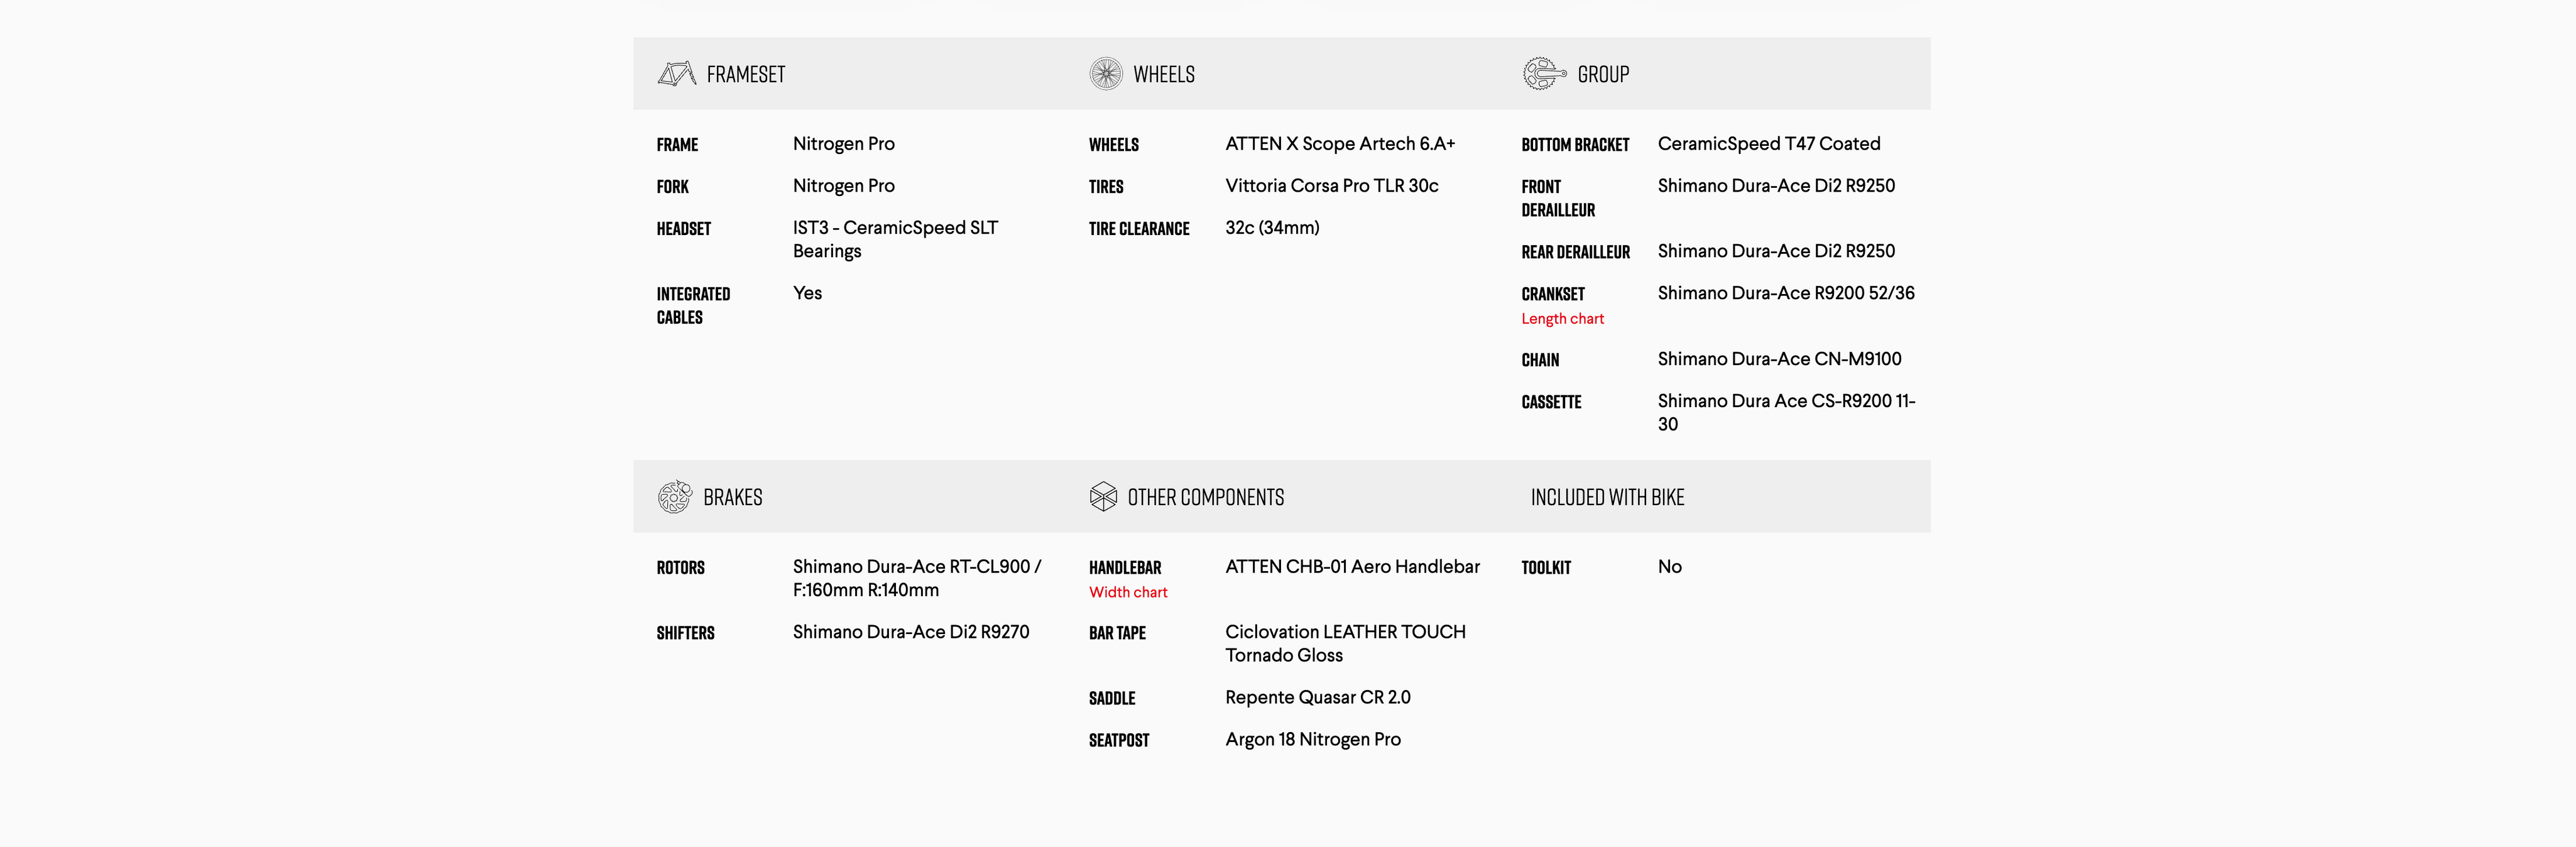Click the Other Components box icon
The image size is (2576, 847).
1103,497
